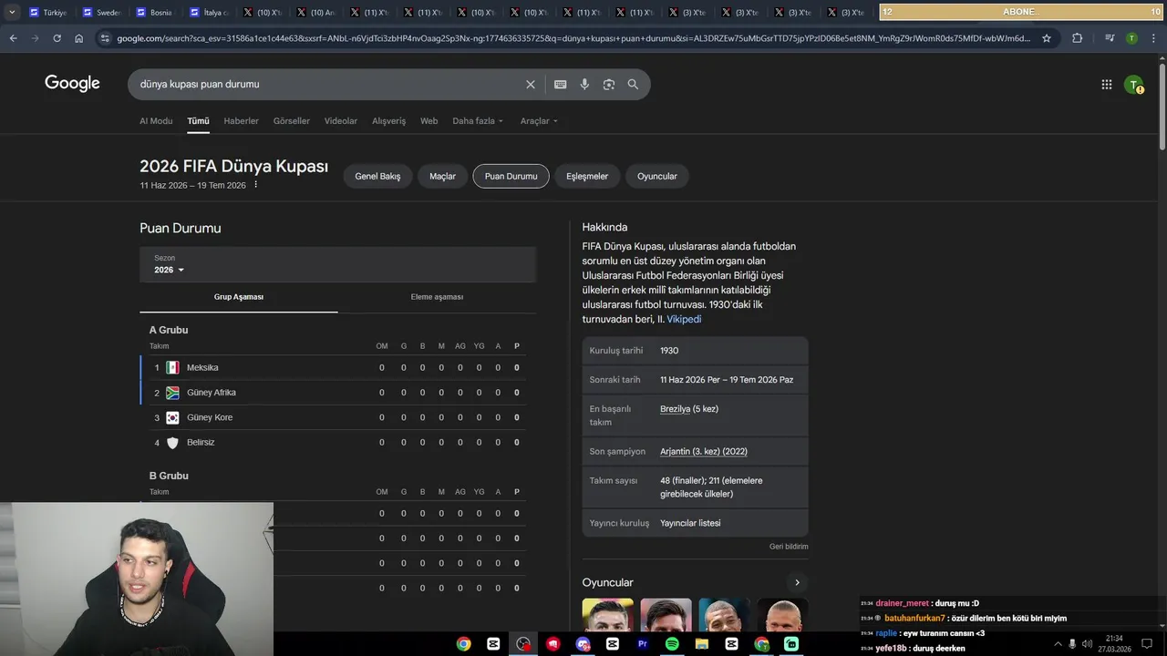
Task: Switch to the İtalya browser tab
Action: (209, 12)
